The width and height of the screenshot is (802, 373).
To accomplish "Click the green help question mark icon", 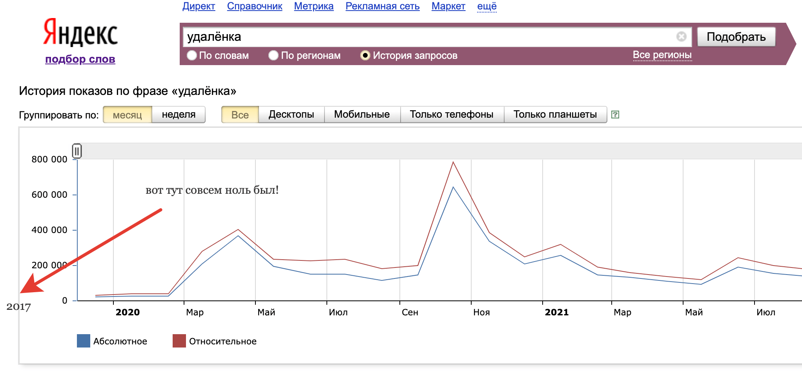I will (615, 115).
